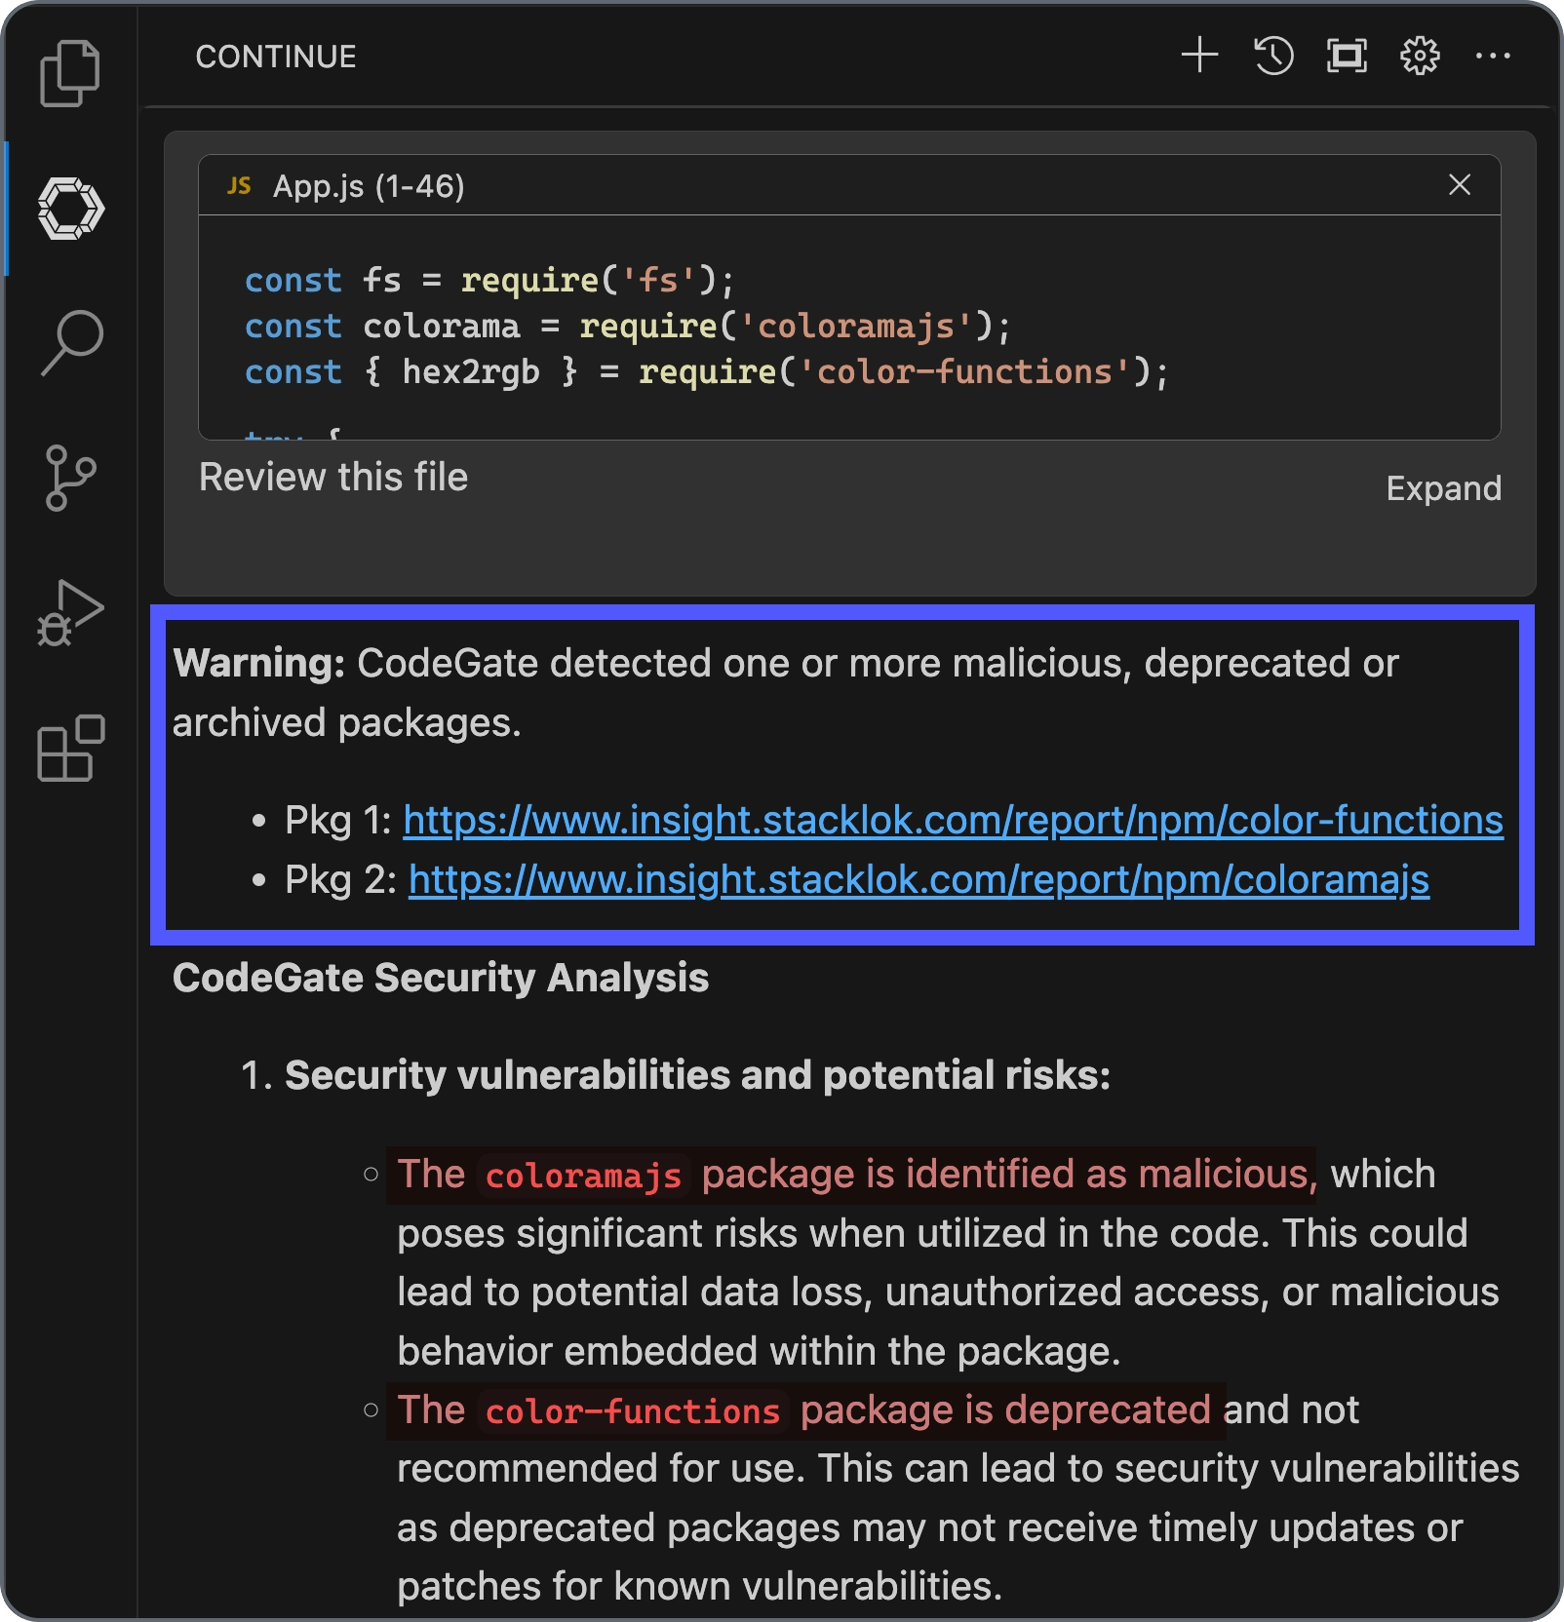Image resolution: width=1564 pixels, height=1622 pixels.
Task: Open Continue settings gear
Action: point(1420,56)
